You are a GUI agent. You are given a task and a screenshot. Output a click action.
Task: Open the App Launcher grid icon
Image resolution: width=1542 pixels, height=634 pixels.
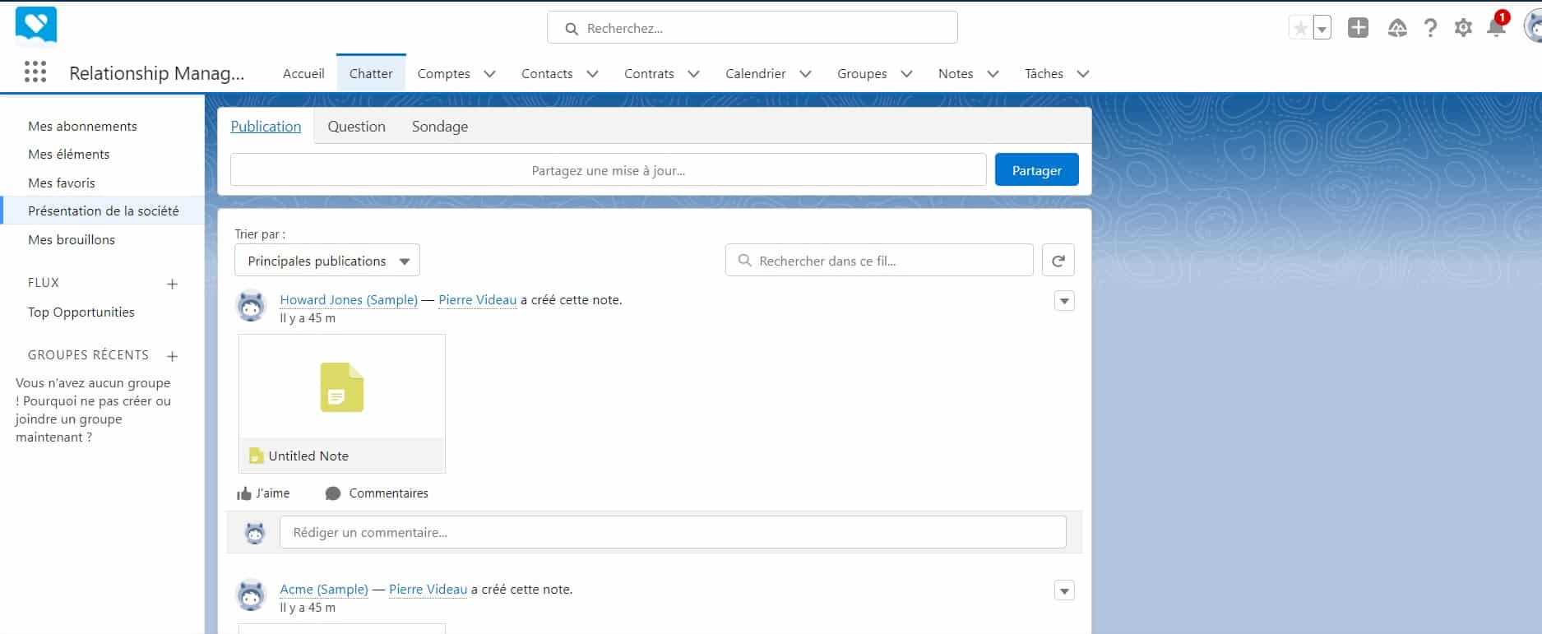coord(35,72)
